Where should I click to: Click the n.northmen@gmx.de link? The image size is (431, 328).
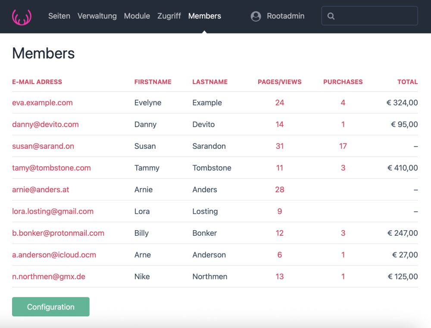point(49,276)
